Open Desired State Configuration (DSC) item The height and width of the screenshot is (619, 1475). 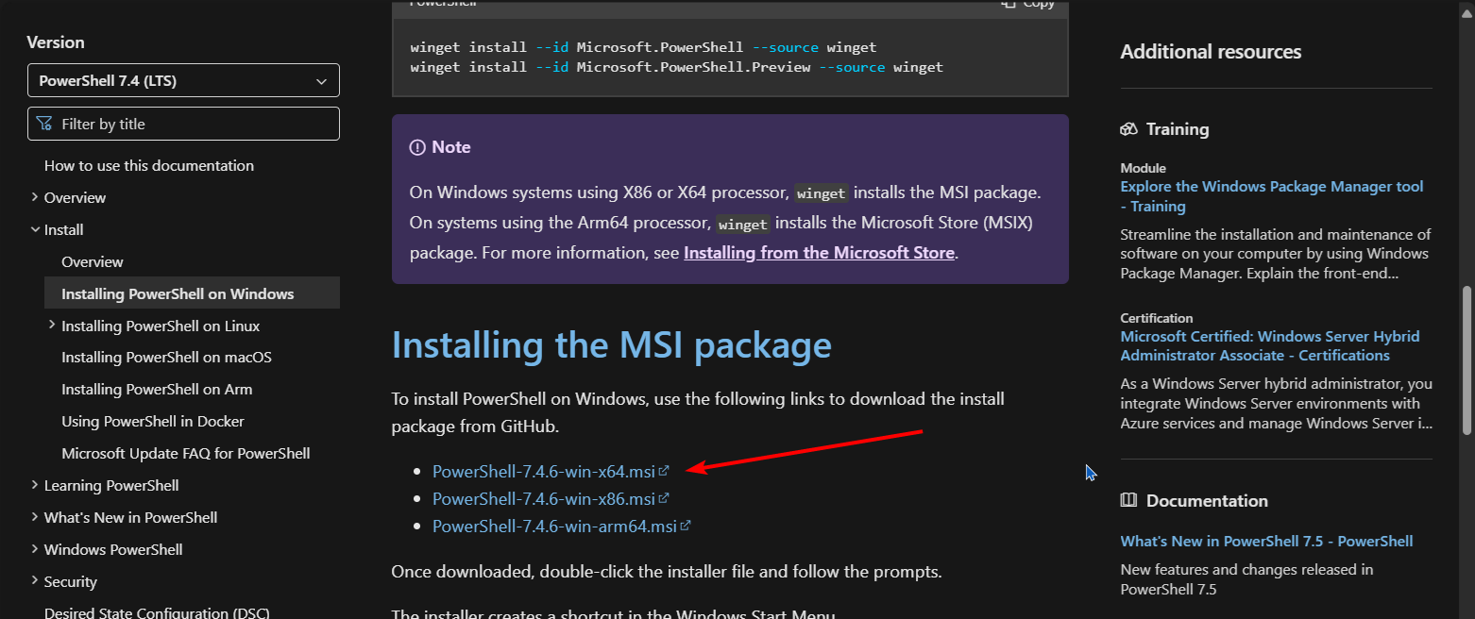tap(157, 612)
